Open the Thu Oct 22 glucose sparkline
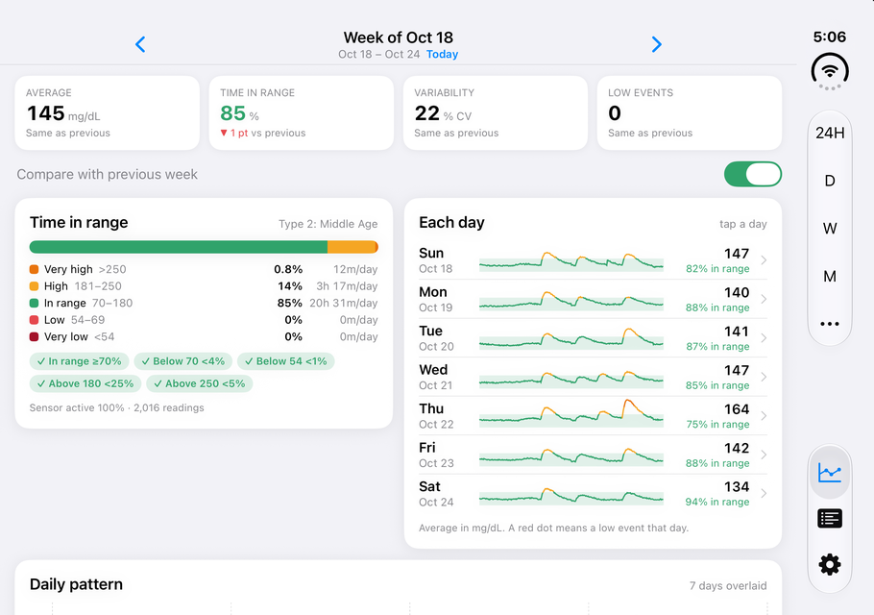874x615 pixels. (571, 414)
